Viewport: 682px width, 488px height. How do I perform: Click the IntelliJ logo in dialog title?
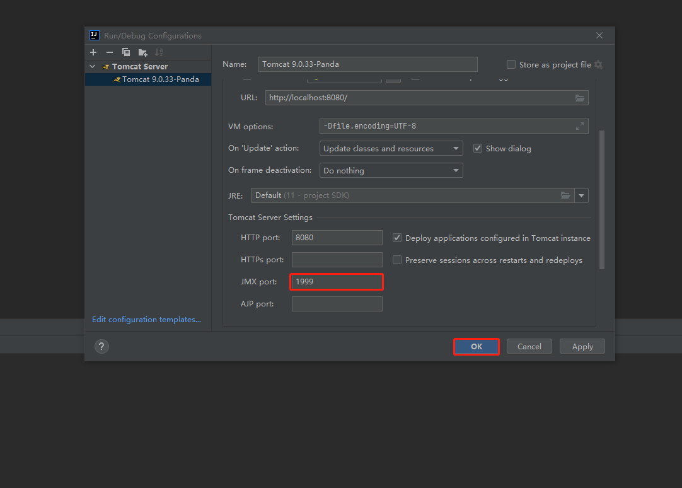pos(95,35)
